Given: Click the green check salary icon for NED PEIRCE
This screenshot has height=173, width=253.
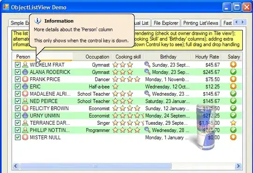Looking at the screenshot, I should 233,101.
